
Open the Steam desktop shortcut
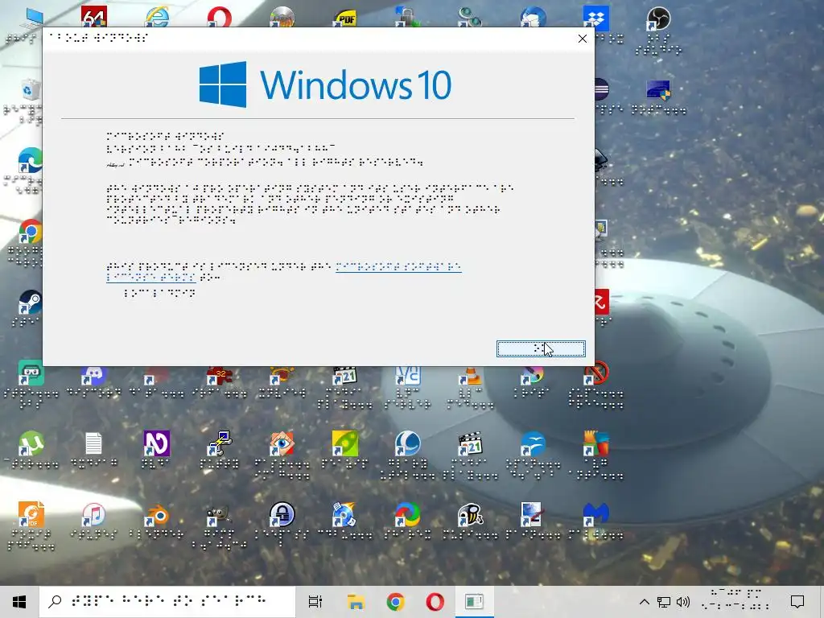tap(31, 303)
